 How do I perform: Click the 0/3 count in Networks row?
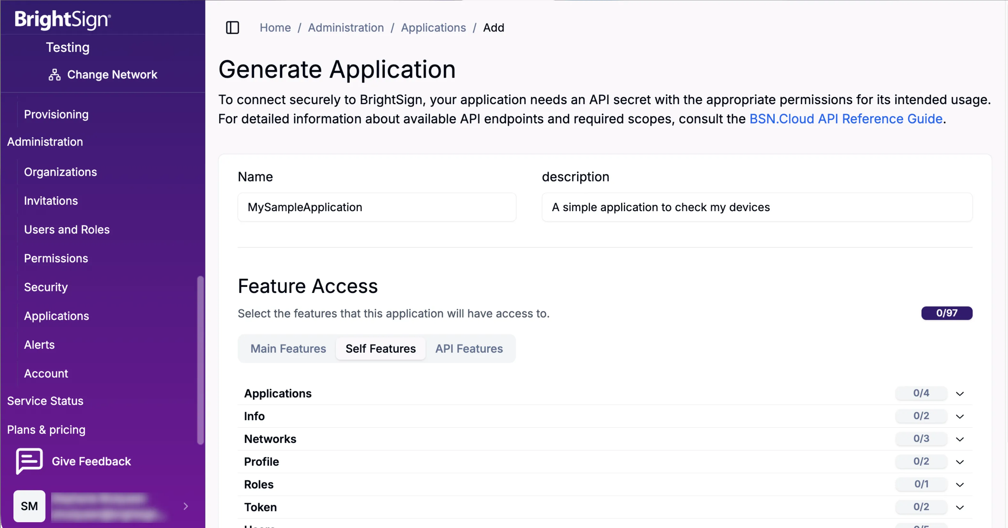(921, 438)
